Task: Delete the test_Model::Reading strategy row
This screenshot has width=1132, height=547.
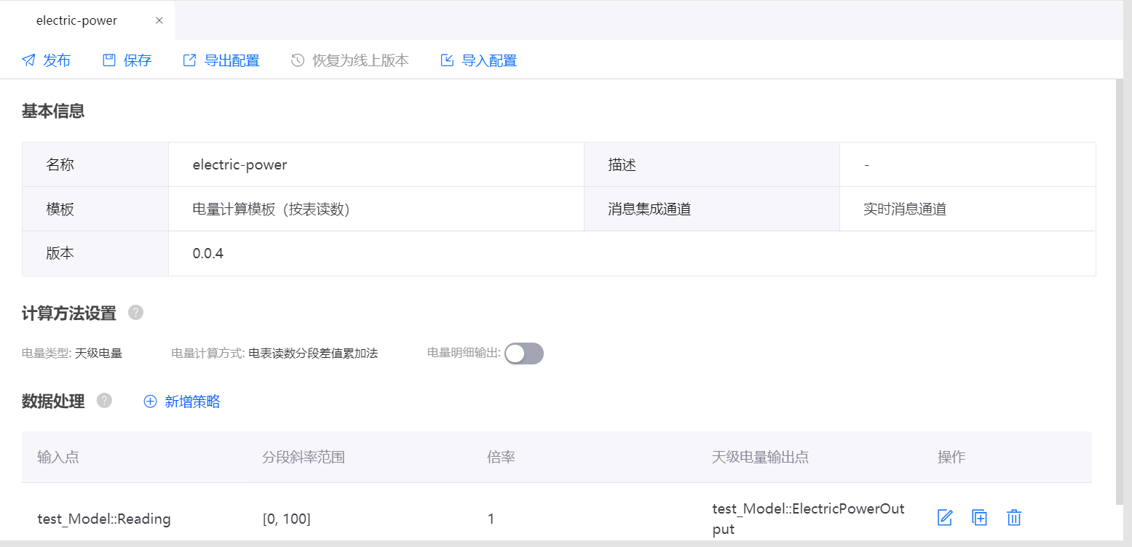Action: pos(1014,518)
